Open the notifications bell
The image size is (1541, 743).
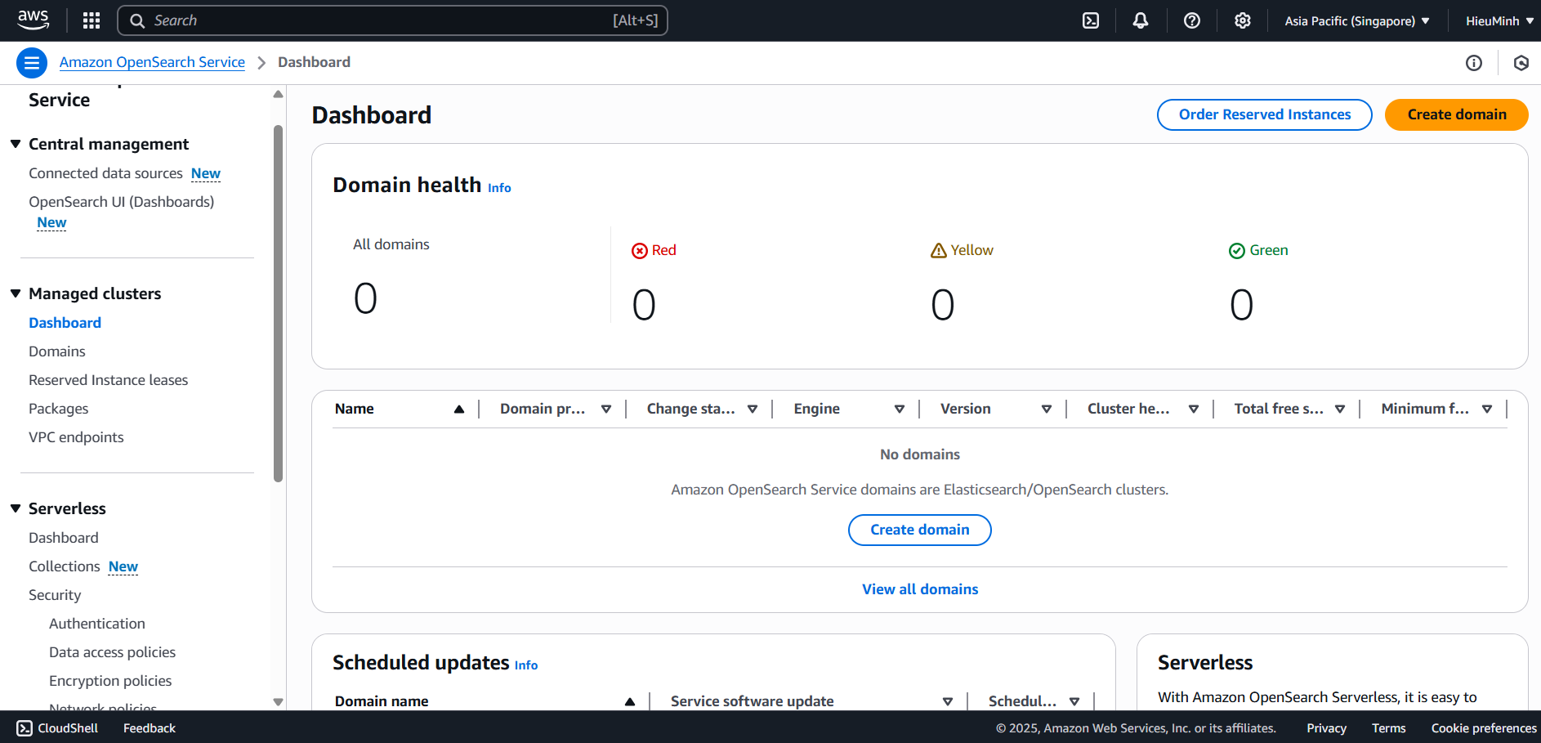tap(1141, 20)
